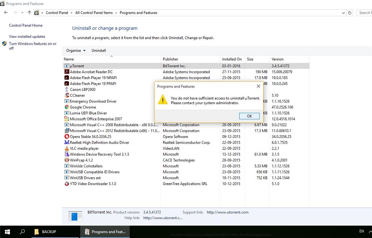Click the Adobe Flash Player 19 PPAPI icon
The height and width of the screenshot is (238, 372).
pos(67,83)
